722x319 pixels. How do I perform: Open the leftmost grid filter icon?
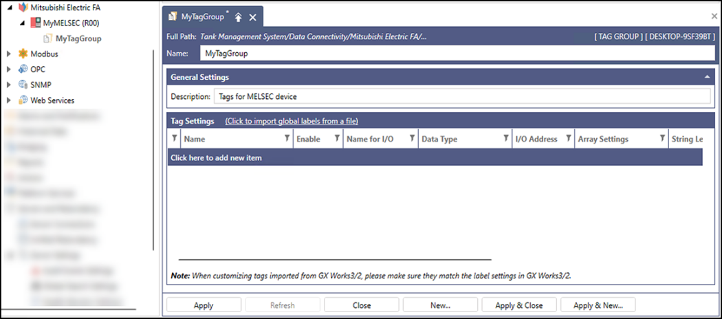(174, 138)
